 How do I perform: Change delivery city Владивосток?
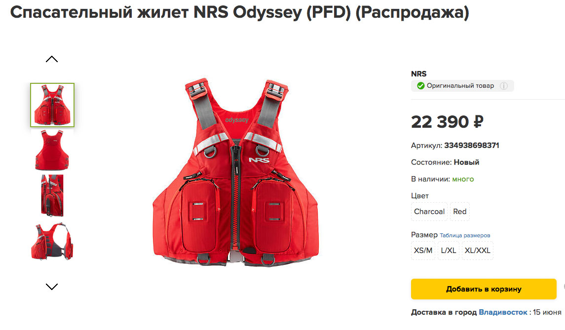coord(503,312)
